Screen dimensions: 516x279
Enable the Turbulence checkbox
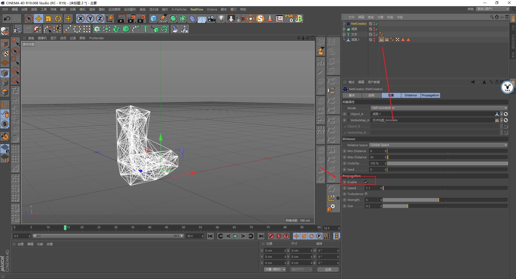coord(366,194)
